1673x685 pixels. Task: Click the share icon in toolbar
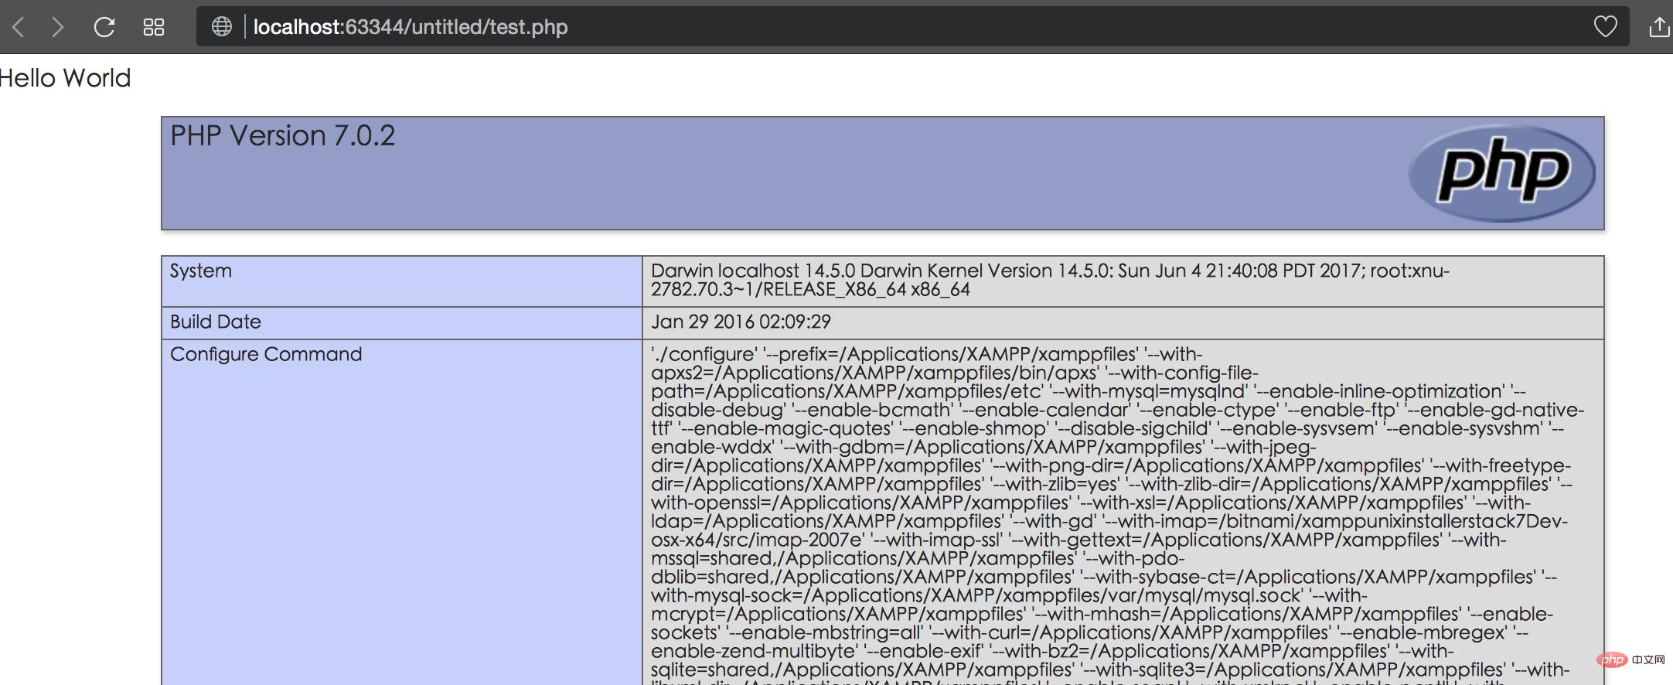1658,28
